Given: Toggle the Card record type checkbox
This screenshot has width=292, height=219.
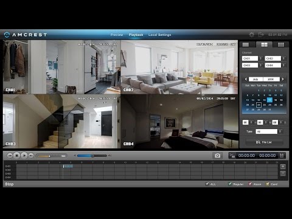Looking at the screenshot, I should pos(268,184).
